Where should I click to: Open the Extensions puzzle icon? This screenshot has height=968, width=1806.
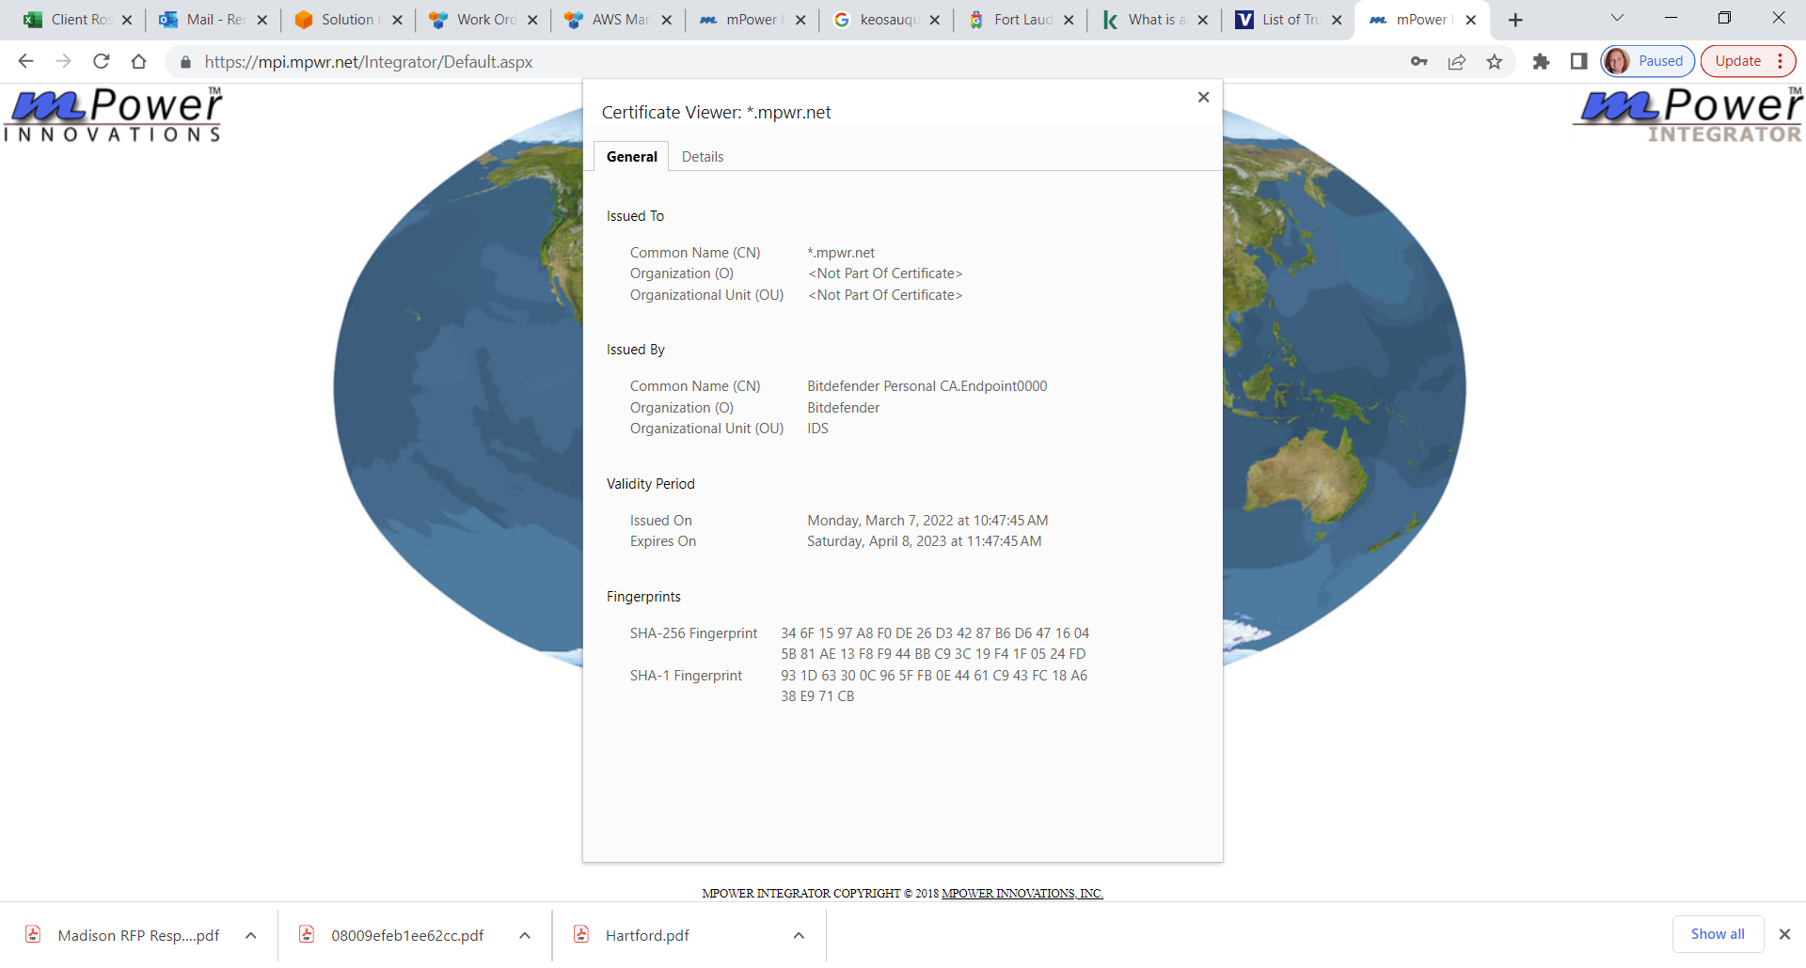pyautogui.click(x=1541, y=61)
